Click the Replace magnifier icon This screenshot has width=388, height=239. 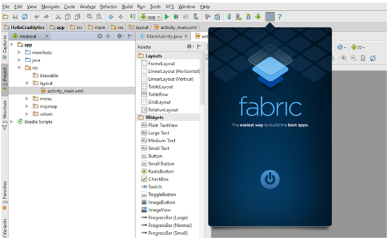99,17
